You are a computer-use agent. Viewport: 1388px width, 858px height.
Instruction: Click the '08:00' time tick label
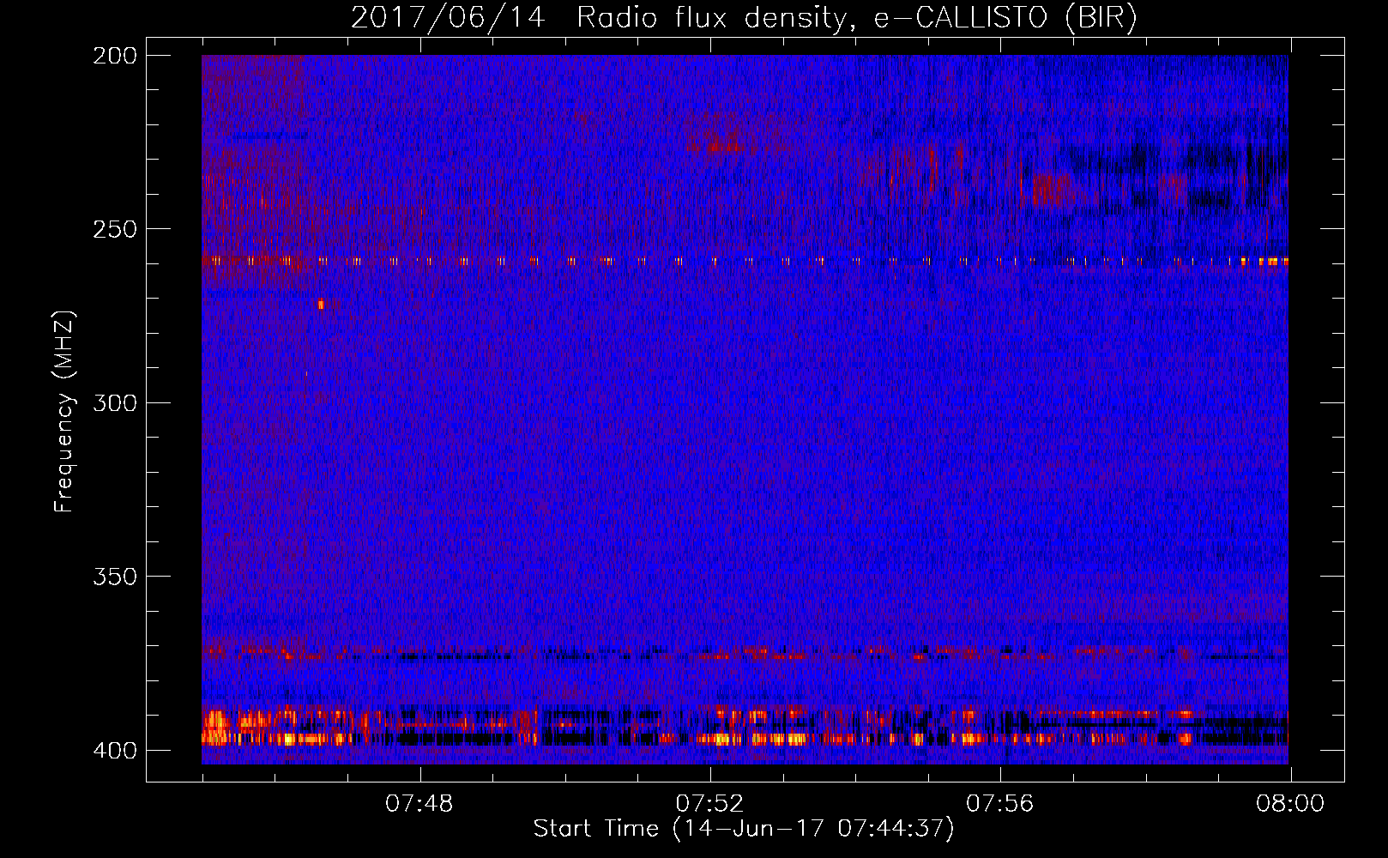(1290, 804)
